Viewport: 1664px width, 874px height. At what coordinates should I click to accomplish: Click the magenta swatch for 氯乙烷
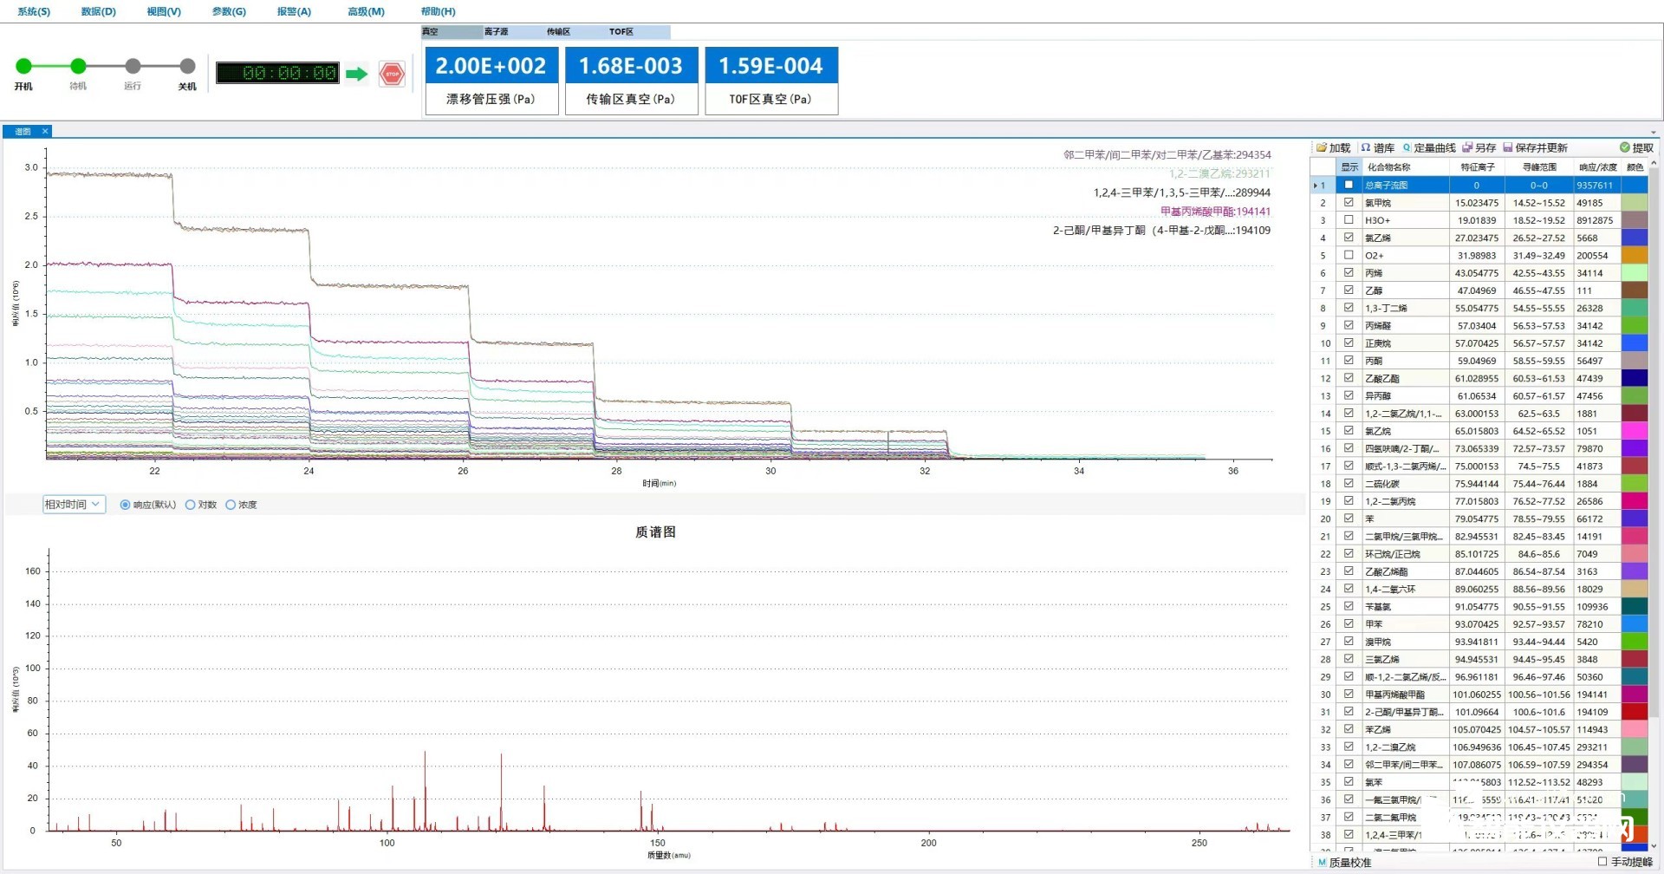pos(1635,430)
